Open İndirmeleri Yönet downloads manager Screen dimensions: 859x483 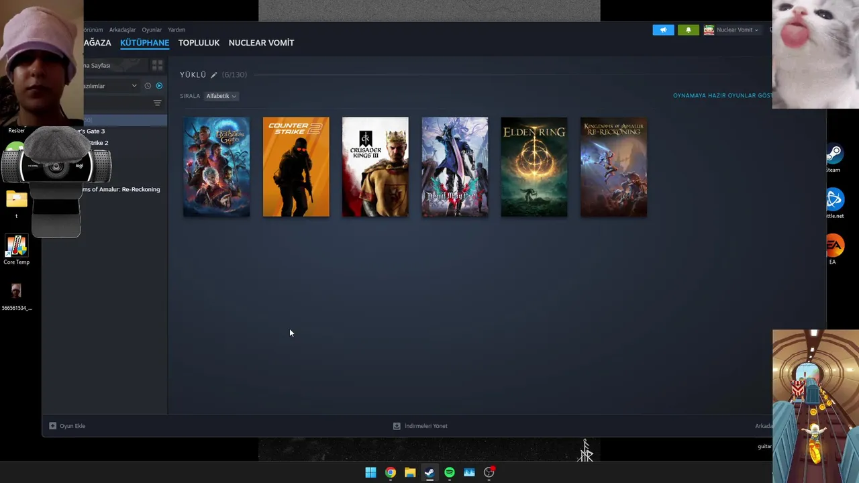pyautogui.click(x=420, y=426)
